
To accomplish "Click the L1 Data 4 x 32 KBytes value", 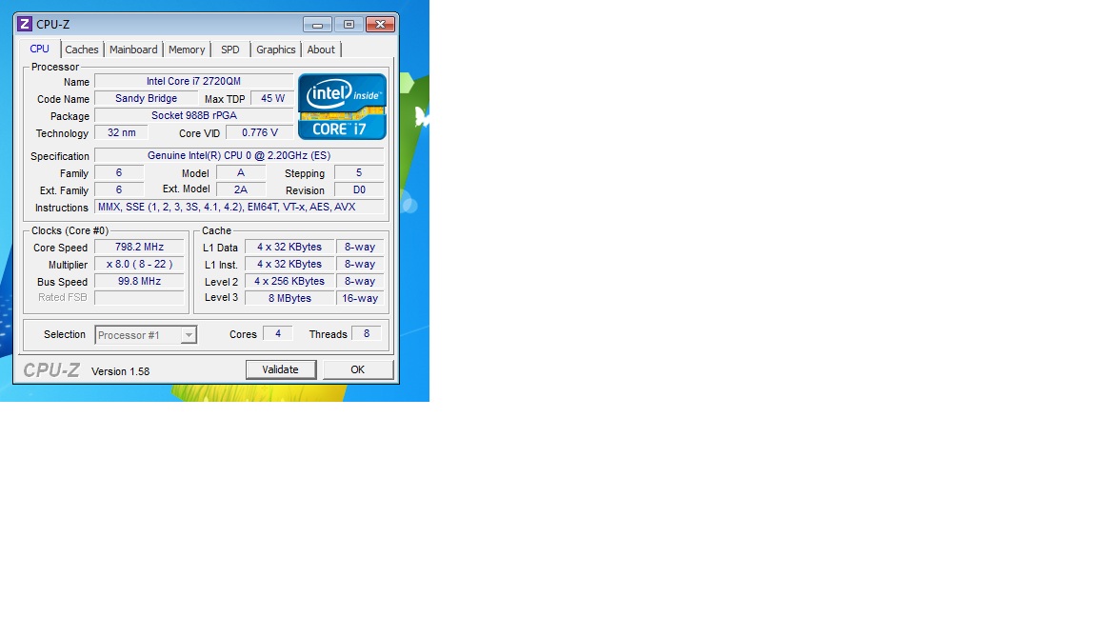I will pos(289,247).
